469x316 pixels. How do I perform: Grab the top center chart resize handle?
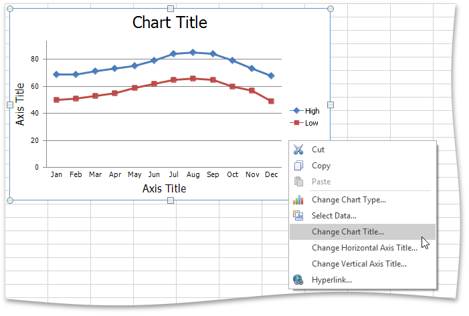click(171, 9)
